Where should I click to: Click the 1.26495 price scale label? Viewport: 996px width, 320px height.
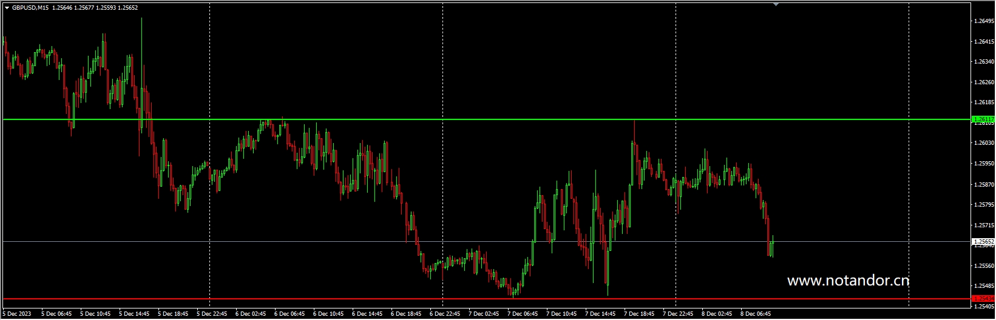pyautogui.click(x=984, y=21)
